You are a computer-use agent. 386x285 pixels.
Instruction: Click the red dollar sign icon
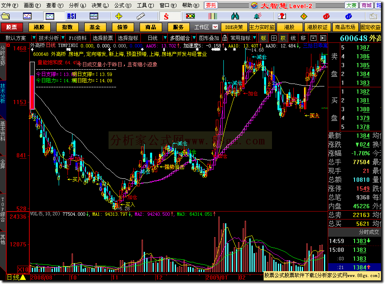coord(166,16)
